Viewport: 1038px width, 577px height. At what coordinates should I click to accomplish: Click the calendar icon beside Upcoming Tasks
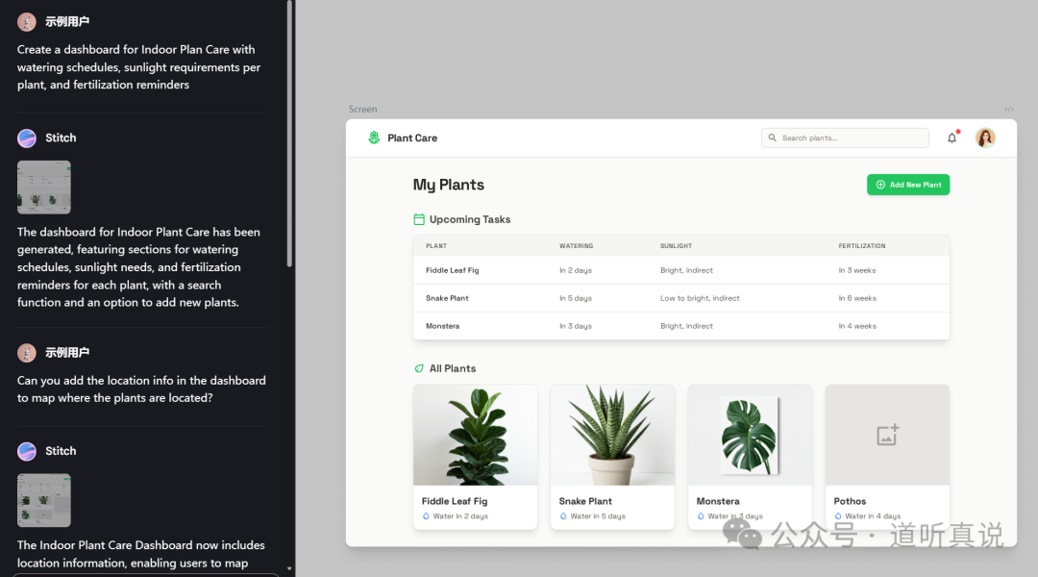click(419, 219)
